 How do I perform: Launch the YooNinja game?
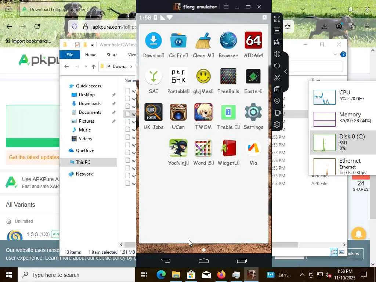(x=178, y=148)
